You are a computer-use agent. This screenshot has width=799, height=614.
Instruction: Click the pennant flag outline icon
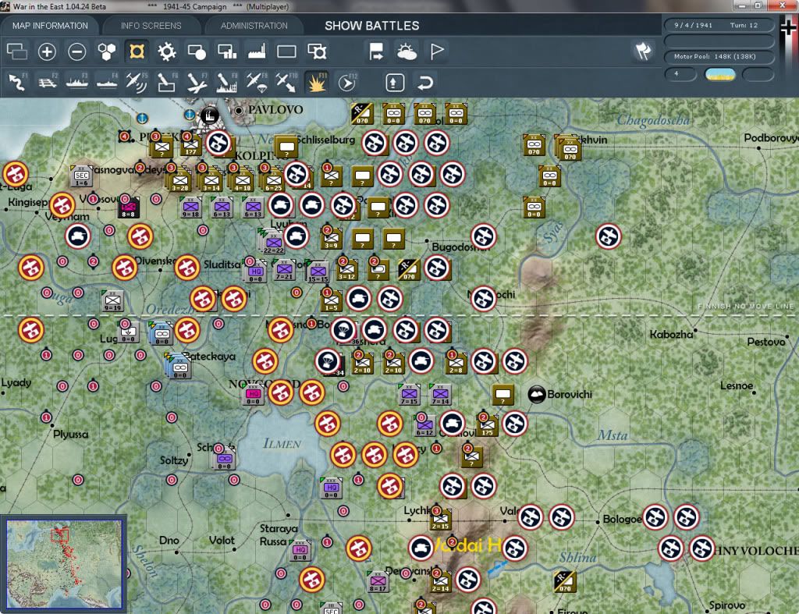(x=437, y=51)
